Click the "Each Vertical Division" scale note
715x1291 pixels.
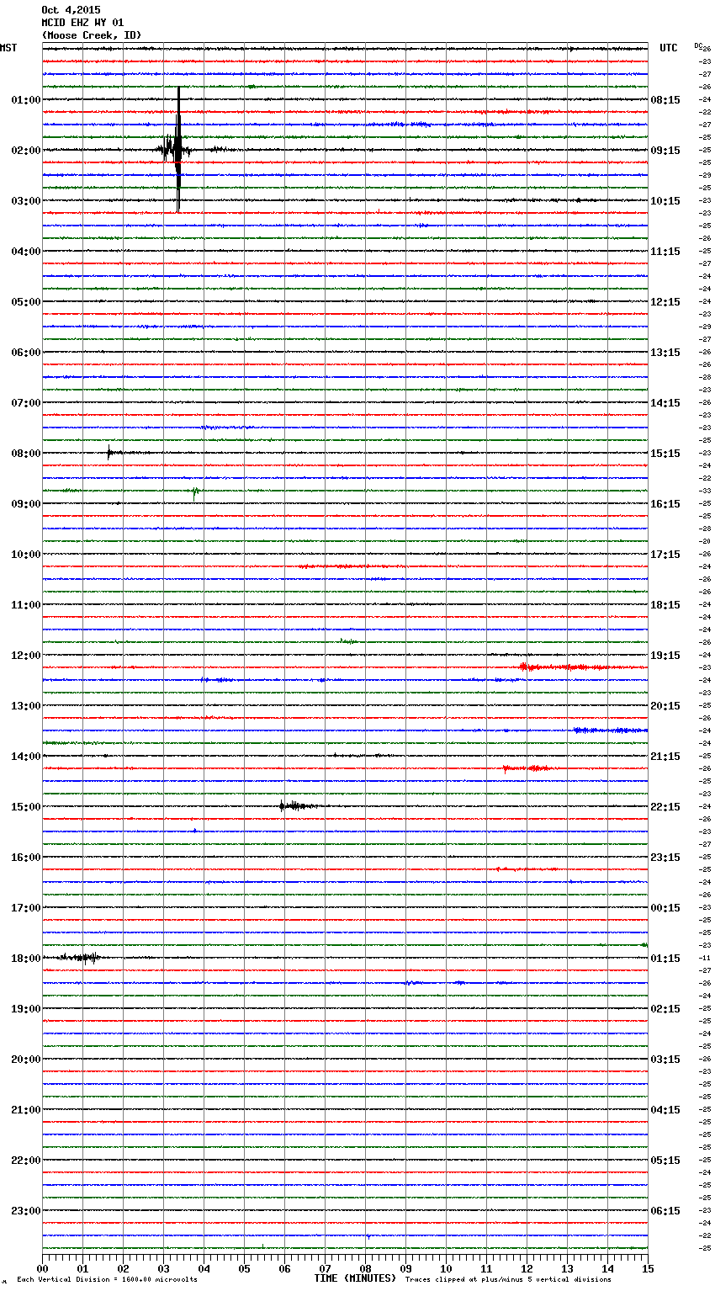[107, 1279]
